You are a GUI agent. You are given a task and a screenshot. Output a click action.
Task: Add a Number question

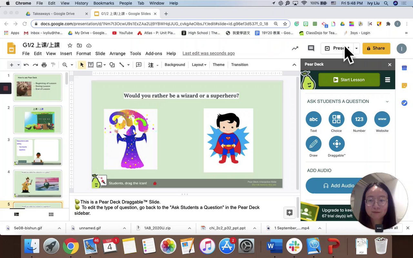359,119
